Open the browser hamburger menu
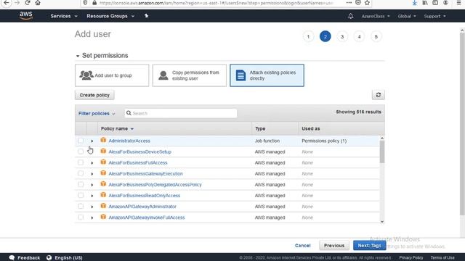 coord(458,3)
